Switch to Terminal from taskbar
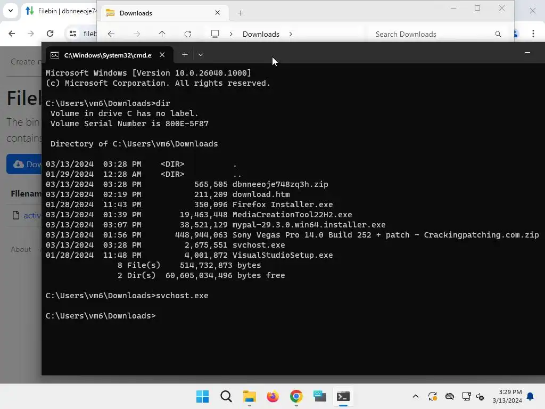 coord(343,396)
